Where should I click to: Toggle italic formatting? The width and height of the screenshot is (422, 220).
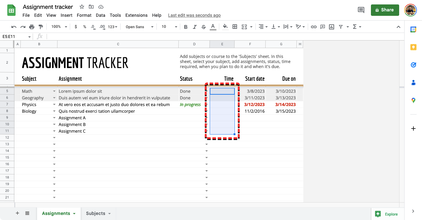coord(195,27)
